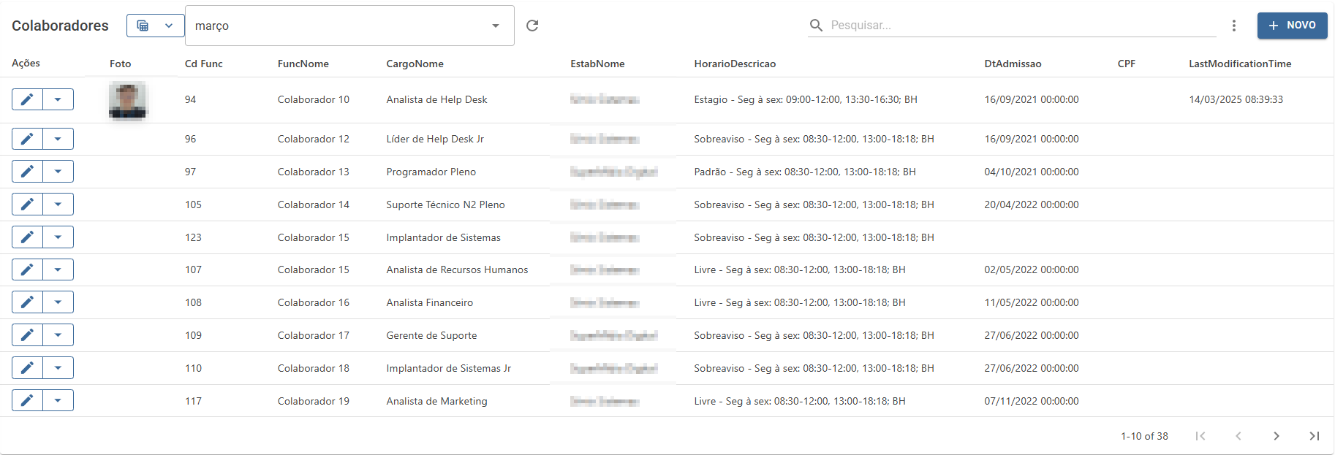
Task: Edit the Analista de Recursos Humanos row
Action: [x=27, y=269]
